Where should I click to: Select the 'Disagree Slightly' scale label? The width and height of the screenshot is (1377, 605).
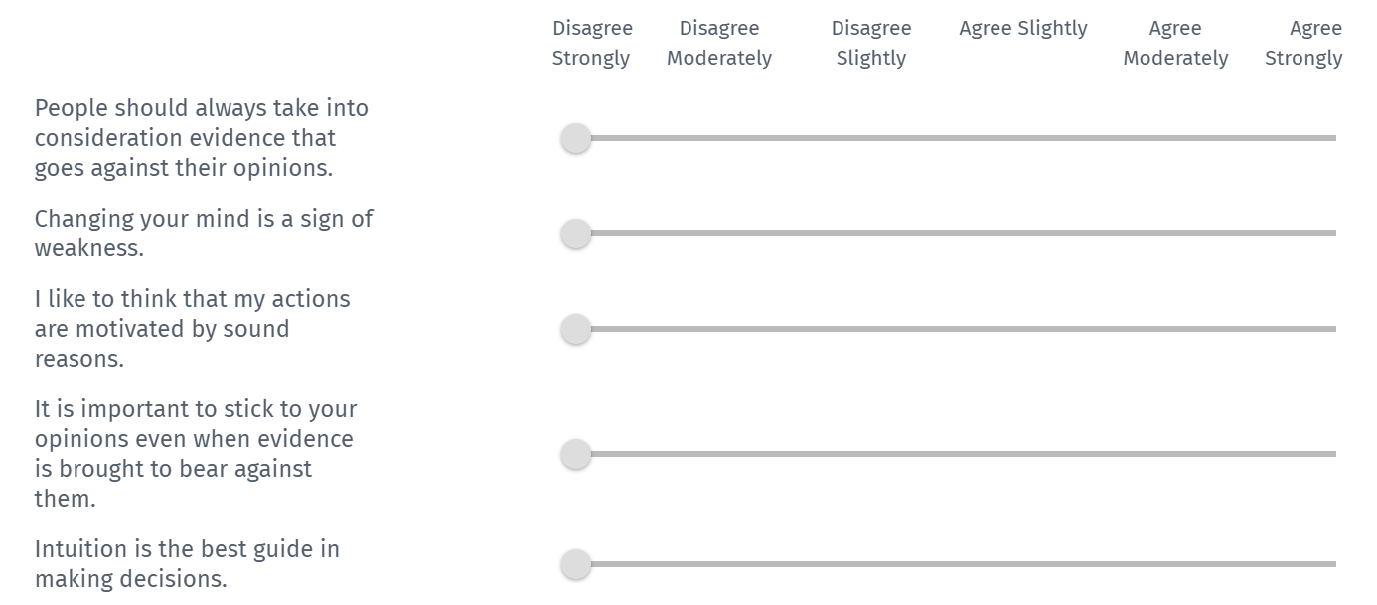coord(871,43)
